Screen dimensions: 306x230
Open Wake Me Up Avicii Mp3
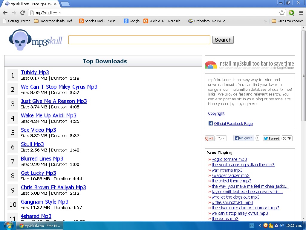click(x=49, y=116)
